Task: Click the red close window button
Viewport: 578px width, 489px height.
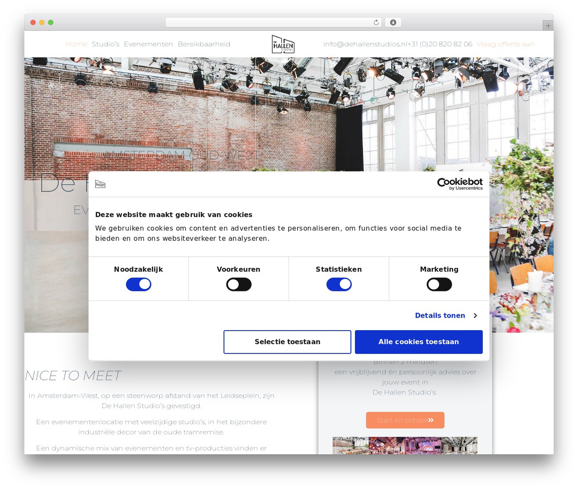Action: pos(33,23)
